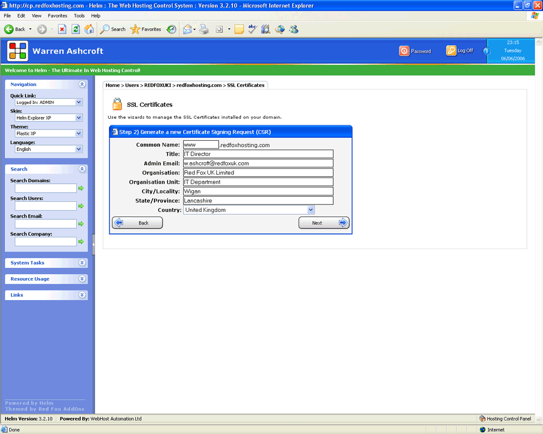Click the wizard Back button

click(137, 223)
